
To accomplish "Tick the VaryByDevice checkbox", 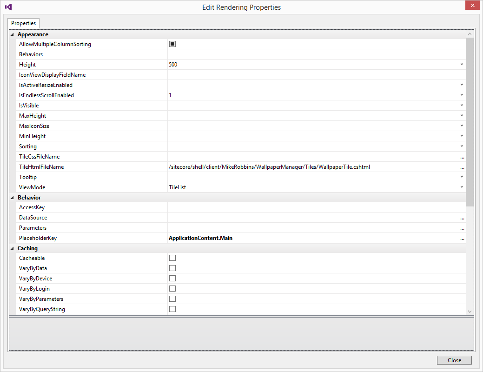I will (x=172, y=279).
